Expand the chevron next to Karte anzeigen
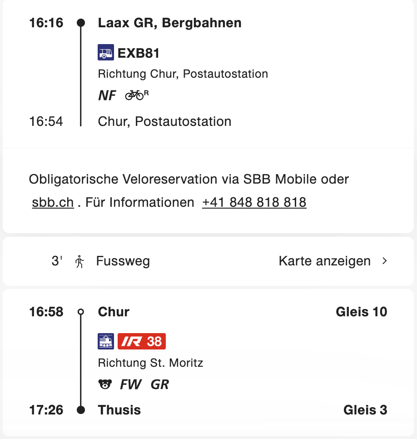The width and height of the screenshot is (417, 439). pos(385,261)
